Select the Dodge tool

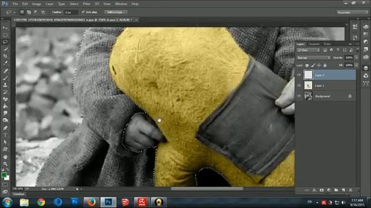coord(5,120)
